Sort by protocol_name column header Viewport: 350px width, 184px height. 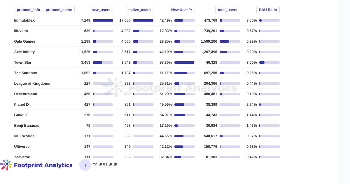(x=44, y=10)
